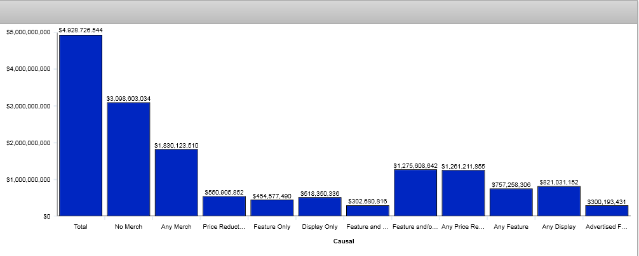
Task: Click the Total bar in the chart
Action: tap(81, 125)
